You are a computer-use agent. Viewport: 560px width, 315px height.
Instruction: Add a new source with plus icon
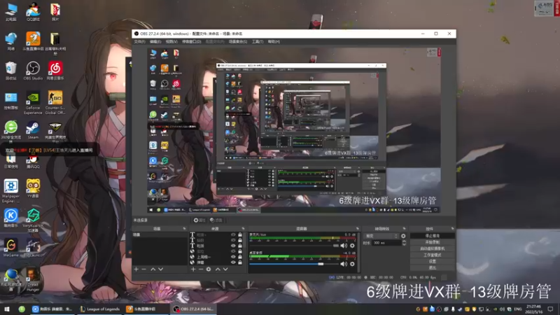(x=193, y=269)
